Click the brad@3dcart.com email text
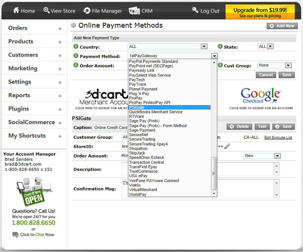 (23, 164)
